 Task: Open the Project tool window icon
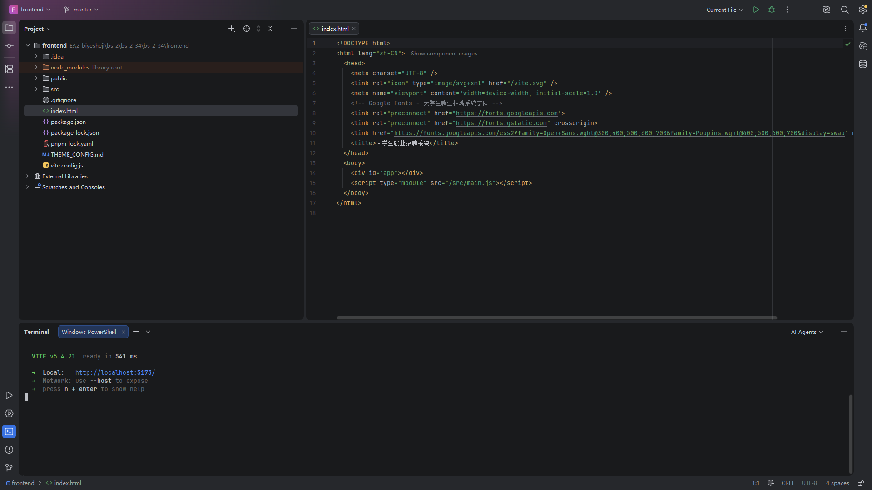coord(9,28)
